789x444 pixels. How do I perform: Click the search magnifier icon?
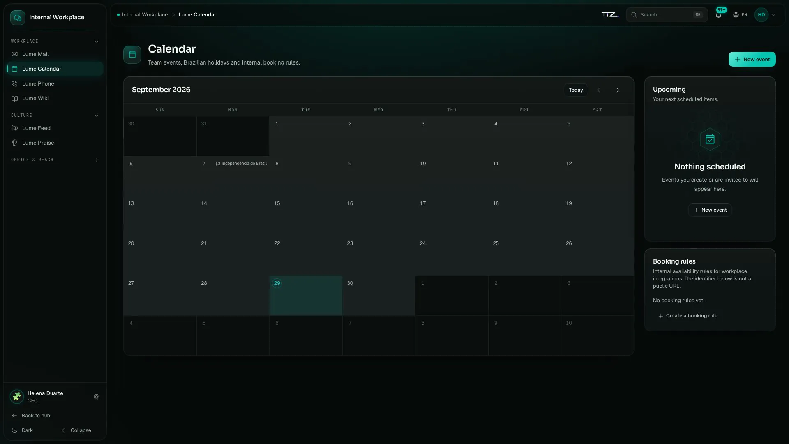click(x=634, y=15)
